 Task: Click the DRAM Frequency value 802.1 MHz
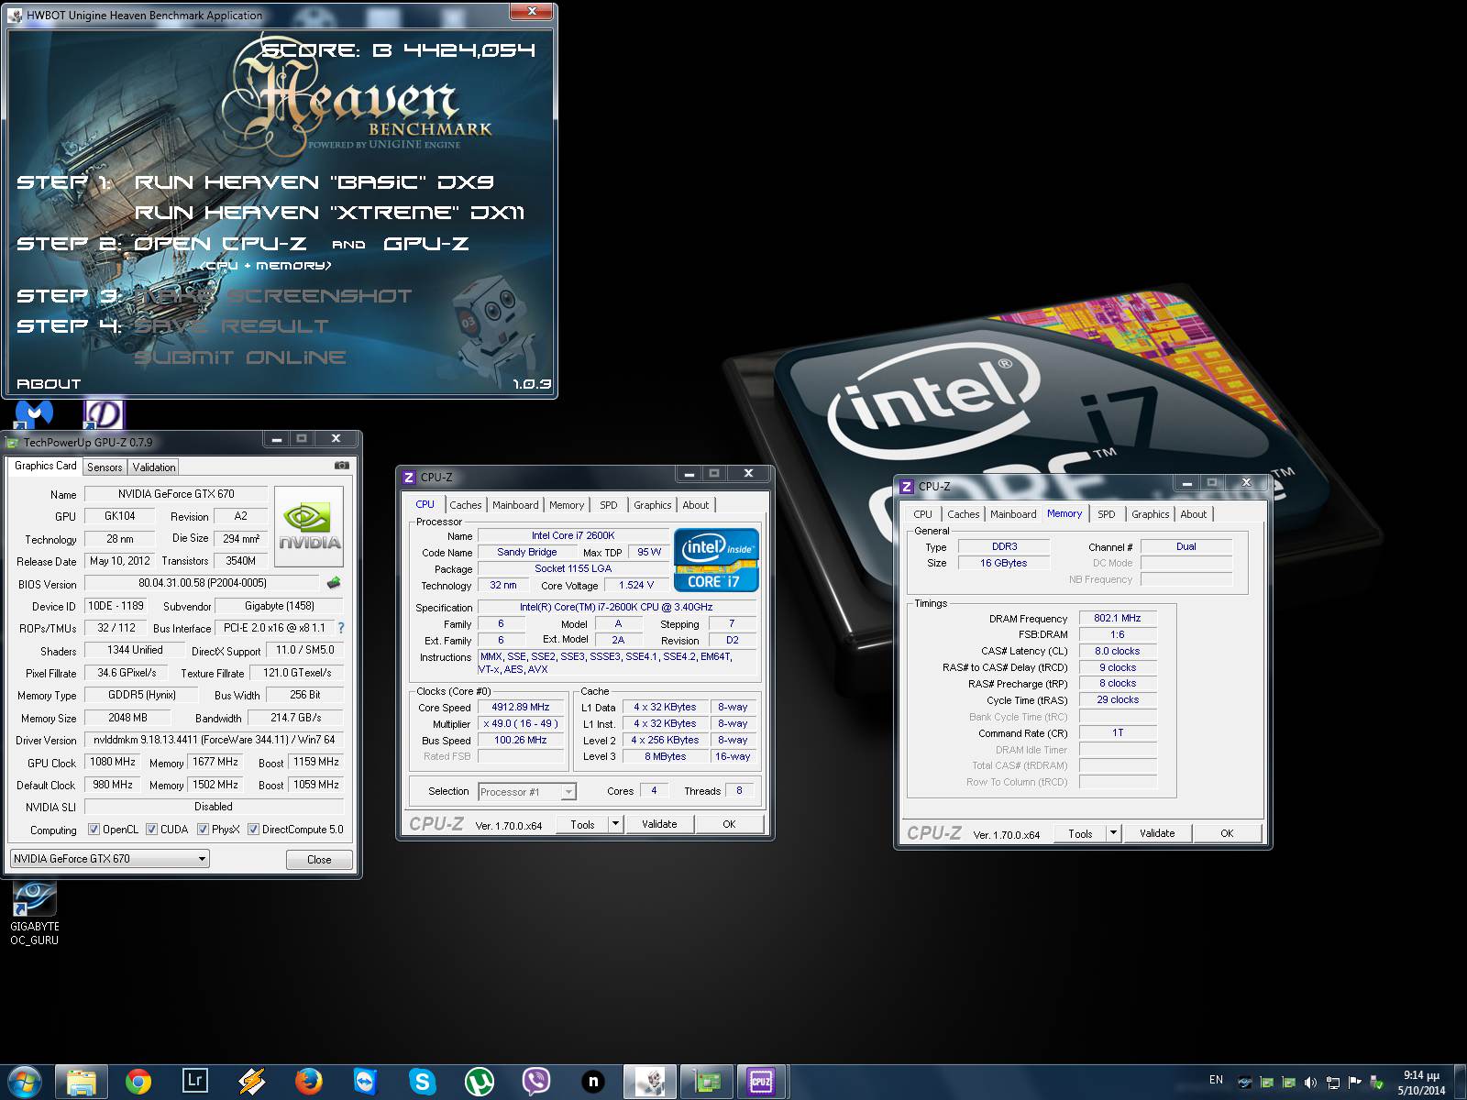coord(1118,618)
